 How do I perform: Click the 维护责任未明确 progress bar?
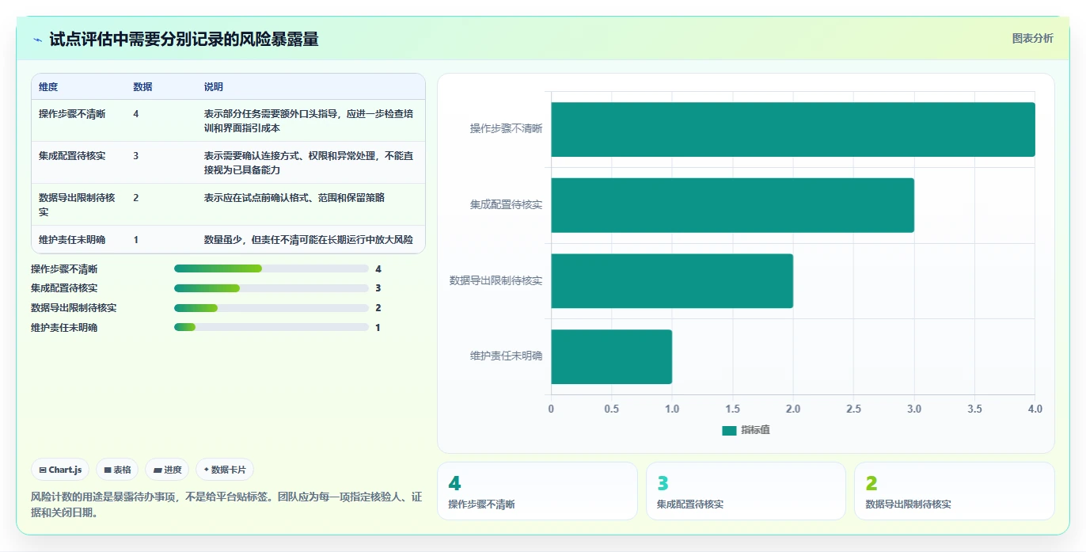coord(271,327)
